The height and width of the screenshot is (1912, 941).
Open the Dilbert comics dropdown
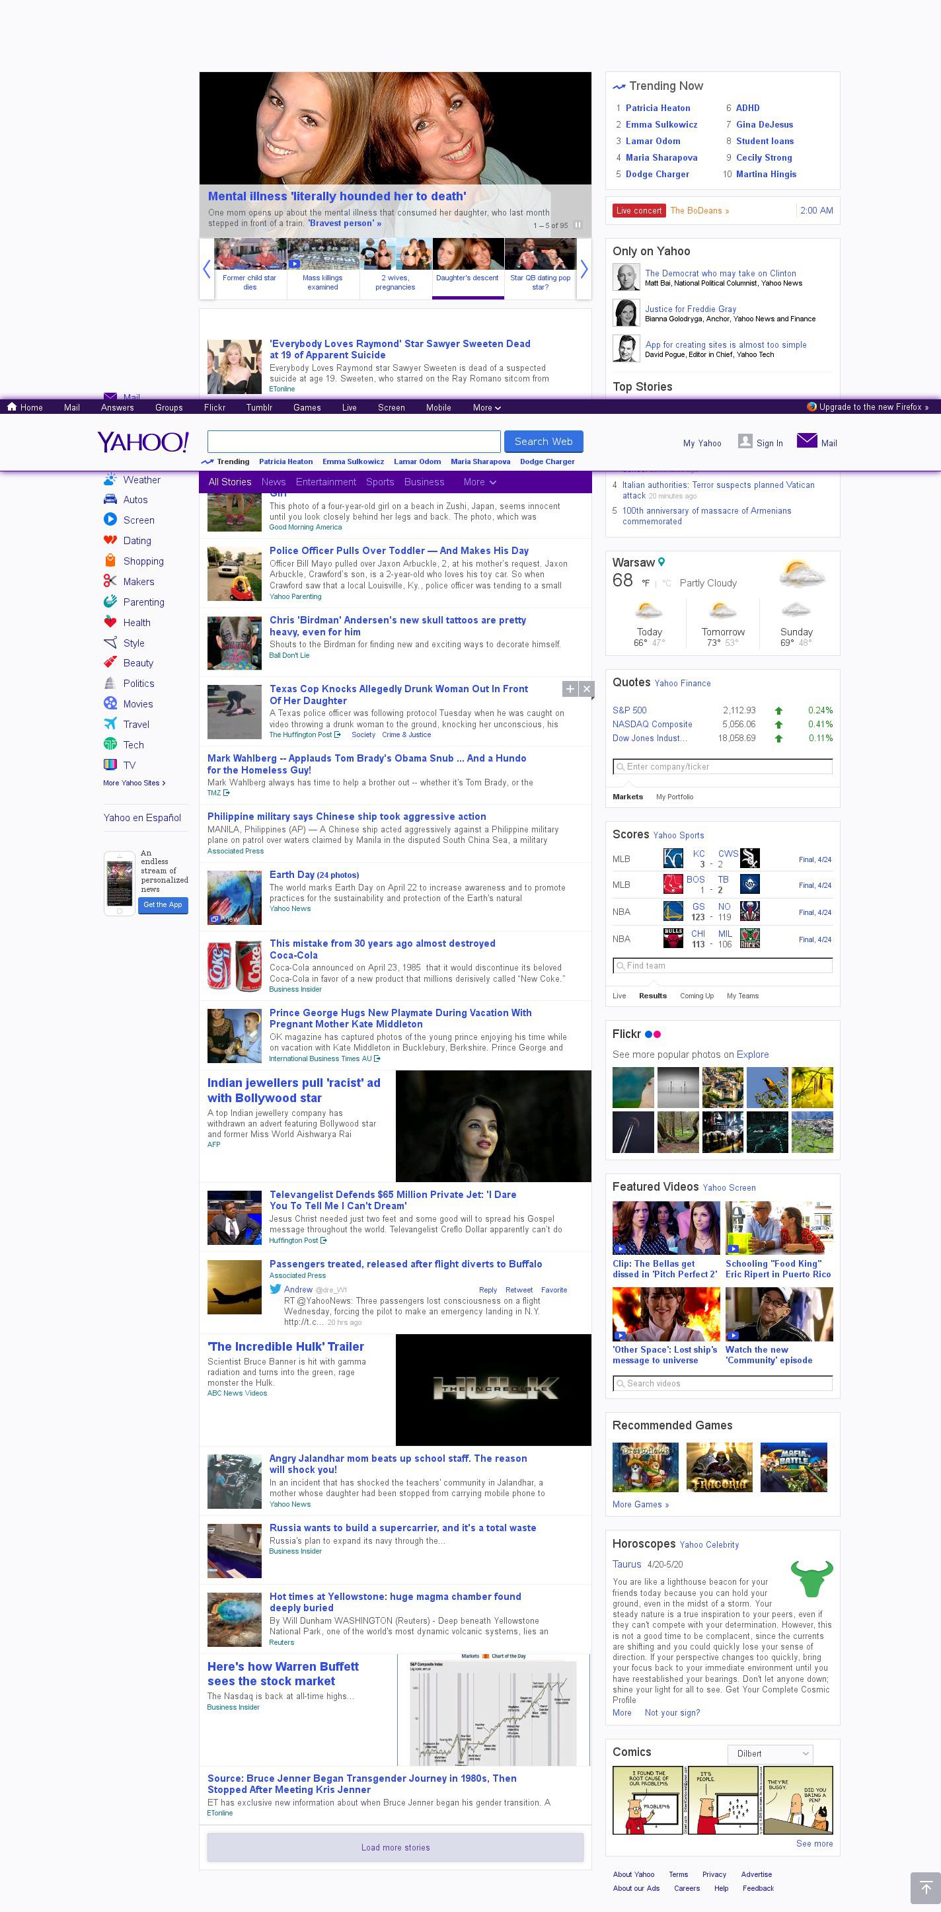770,1753
